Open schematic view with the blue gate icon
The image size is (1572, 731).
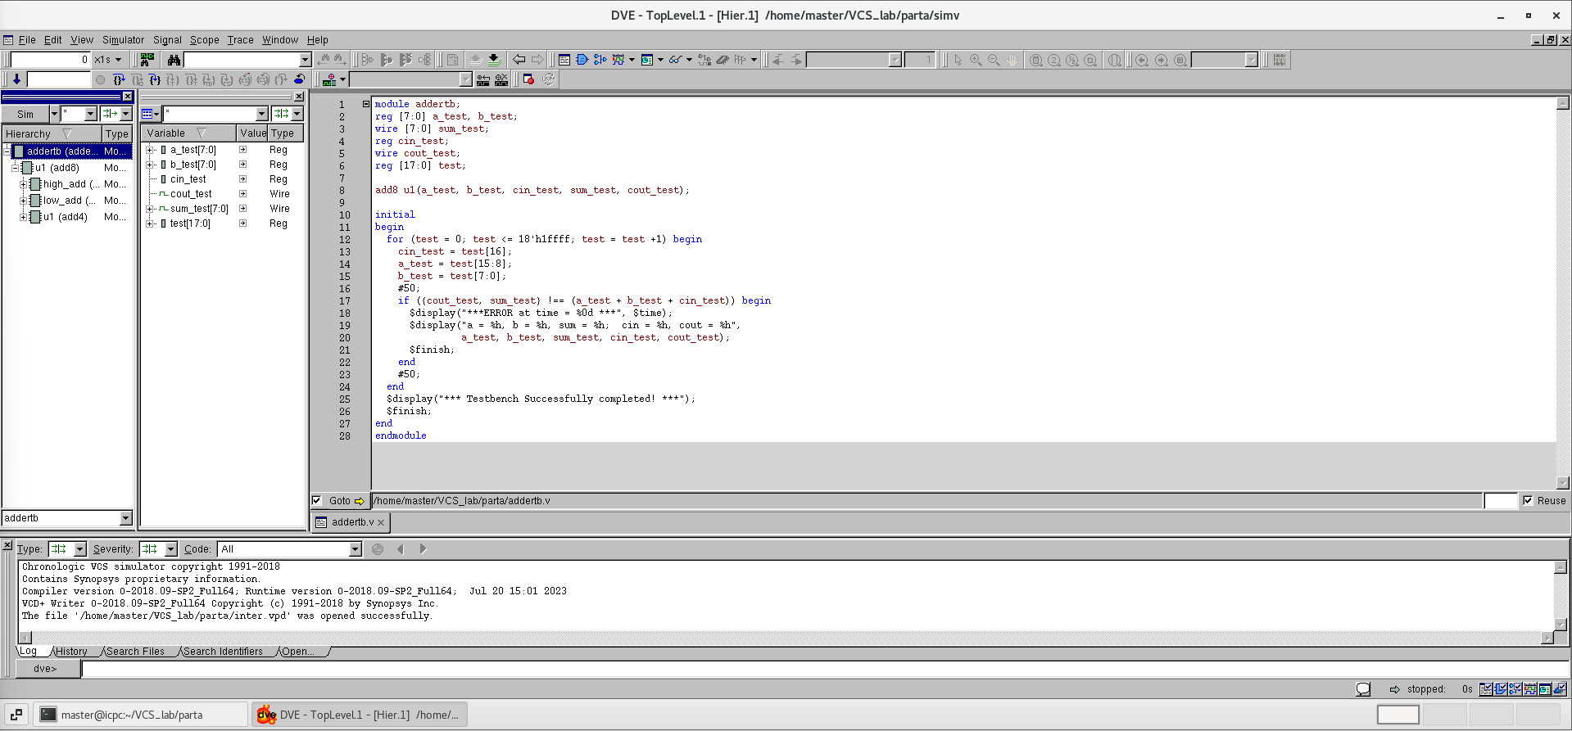582,60
